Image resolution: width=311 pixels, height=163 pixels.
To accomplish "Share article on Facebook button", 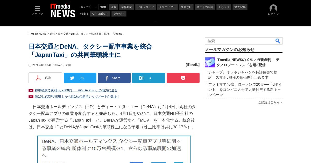I will 114,78.
